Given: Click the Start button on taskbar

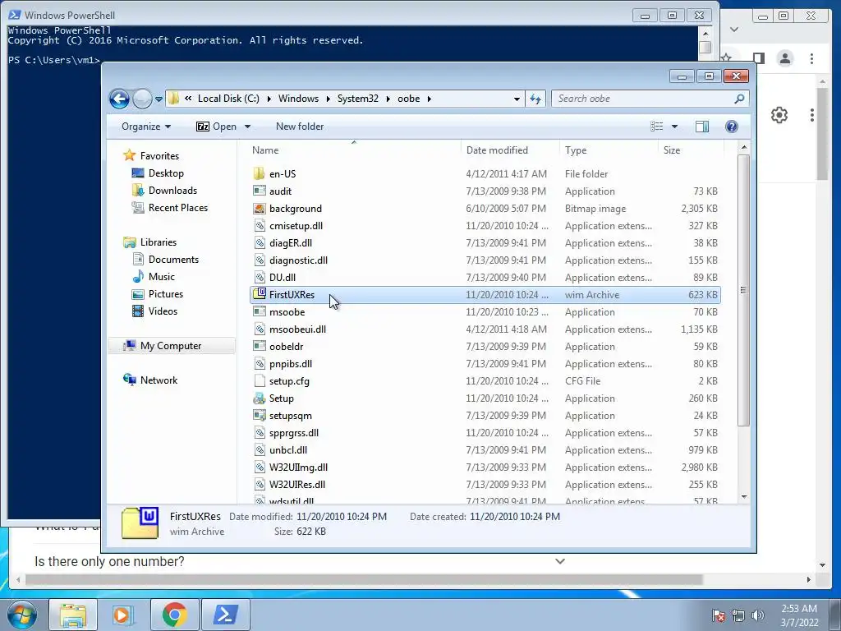Looking at the screenshot, I should [22, 615].
